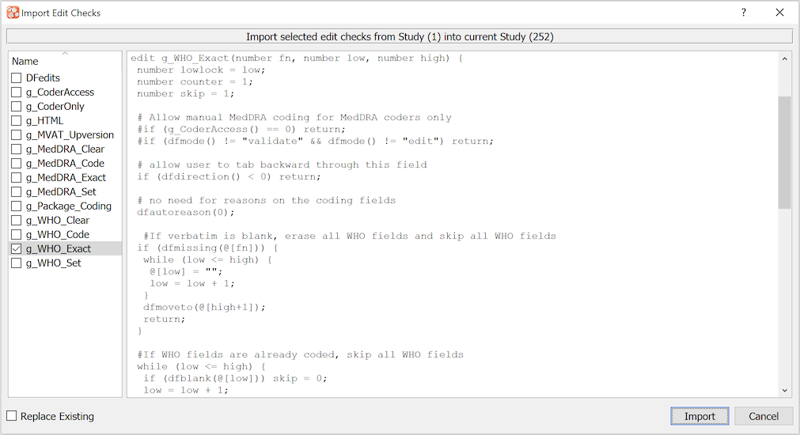This screenshot has height=435, width=800.
Task: Select g_Package_Coding in the list
Action: coord(69,206)
